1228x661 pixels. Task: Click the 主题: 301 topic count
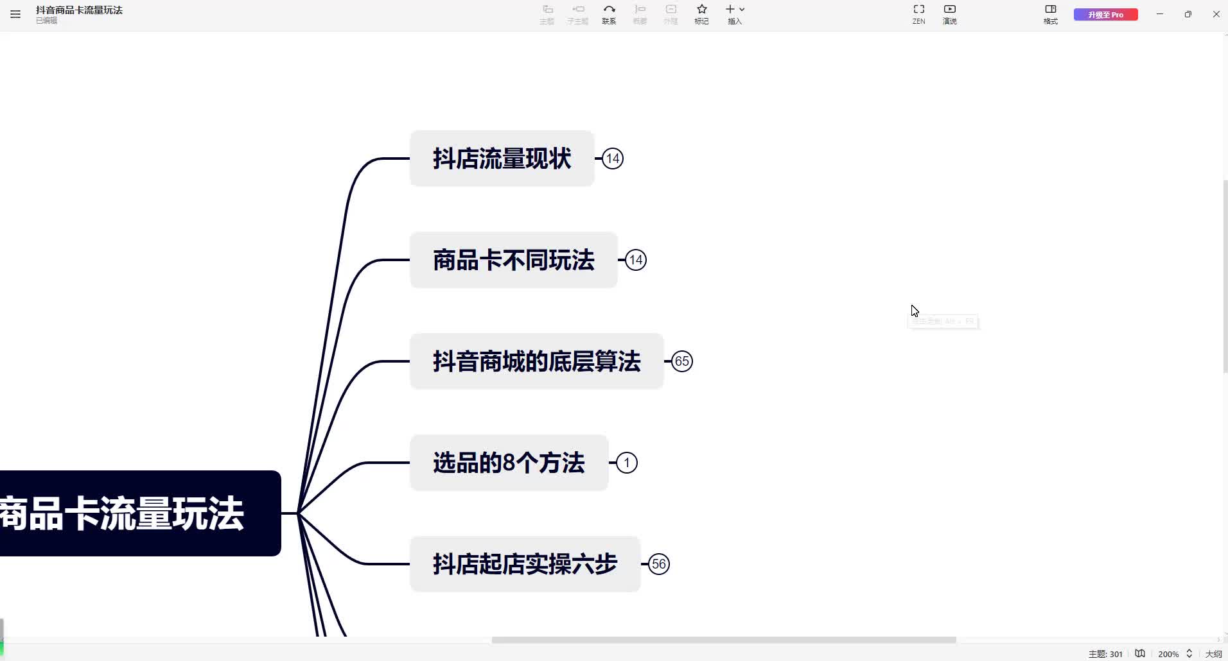coord(1105,654)
